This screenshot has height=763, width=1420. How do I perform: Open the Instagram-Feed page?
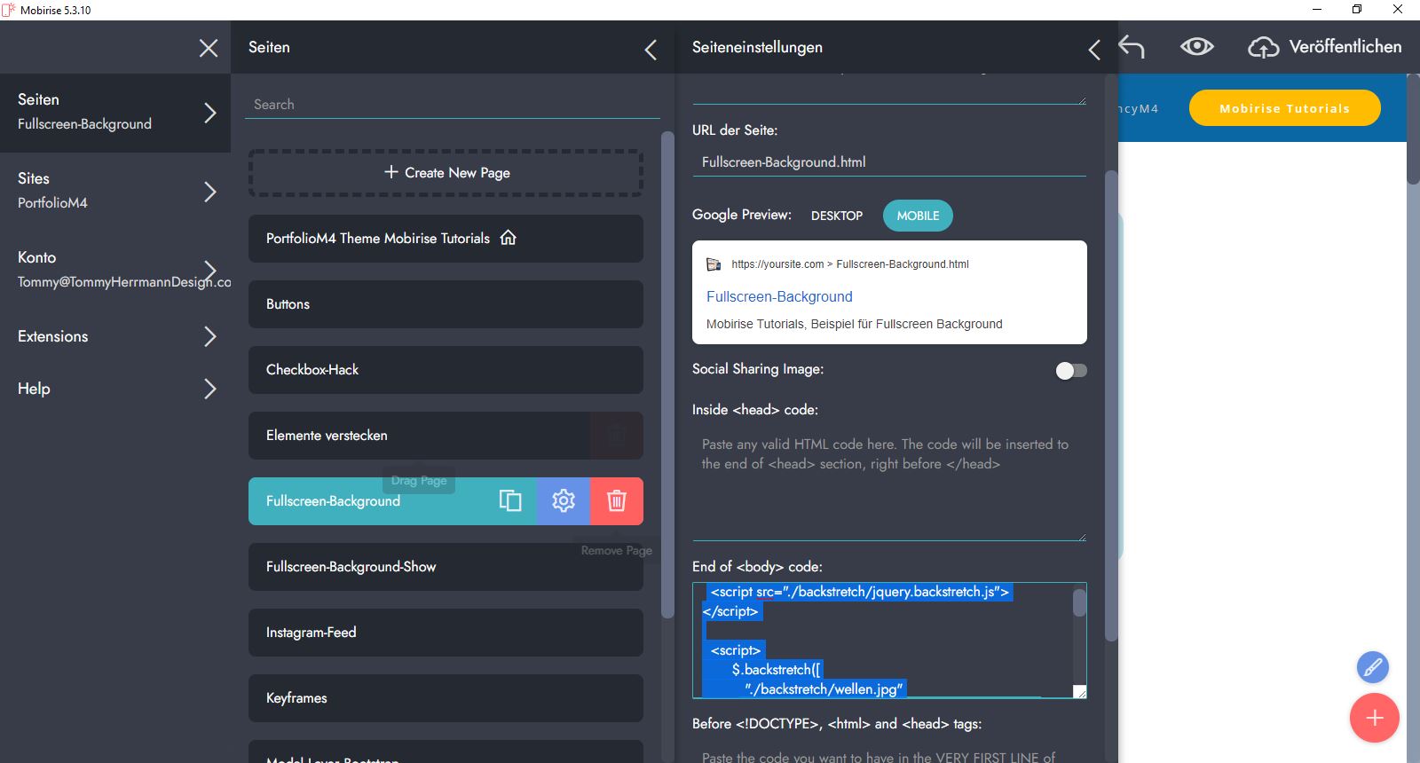tap(446, 633)
